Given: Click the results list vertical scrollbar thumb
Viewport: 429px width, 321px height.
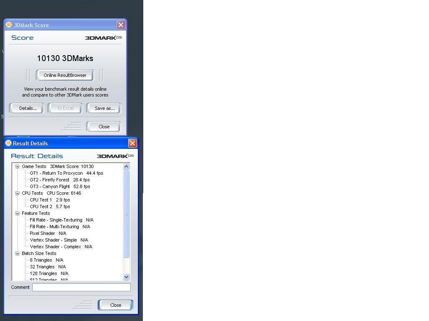Looking at the screenshot, I should (x=126, y=214).
